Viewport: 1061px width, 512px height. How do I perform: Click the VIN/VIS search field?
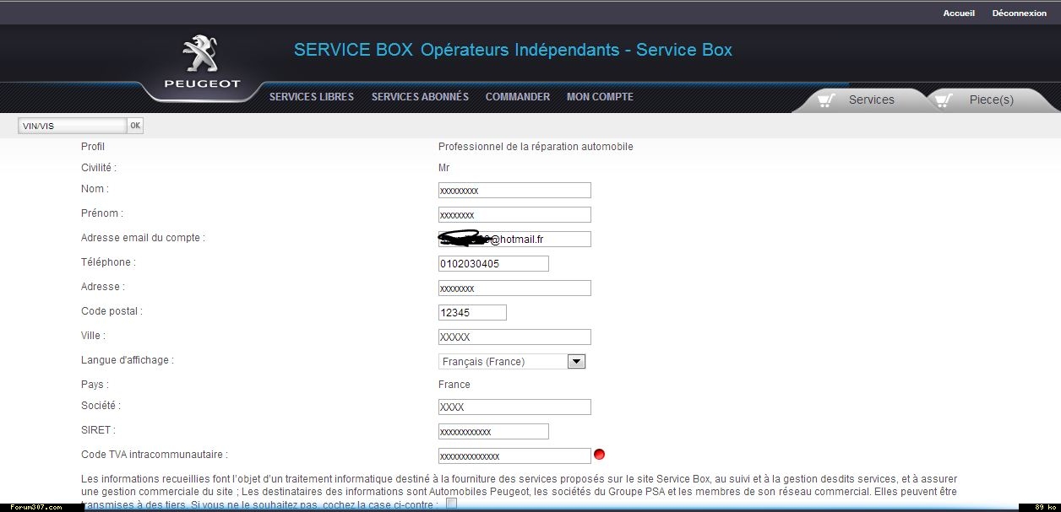(x=73, y=126)
